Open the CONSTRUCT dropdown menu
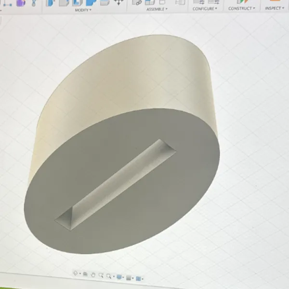The width and height of the screenshot is (289, 289). click(241, 8)
